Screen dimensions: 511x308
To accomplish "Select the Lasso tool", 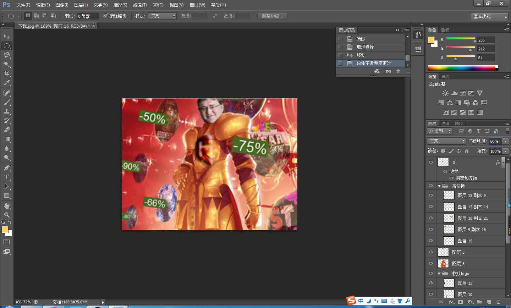I will [x=7, y=55].
